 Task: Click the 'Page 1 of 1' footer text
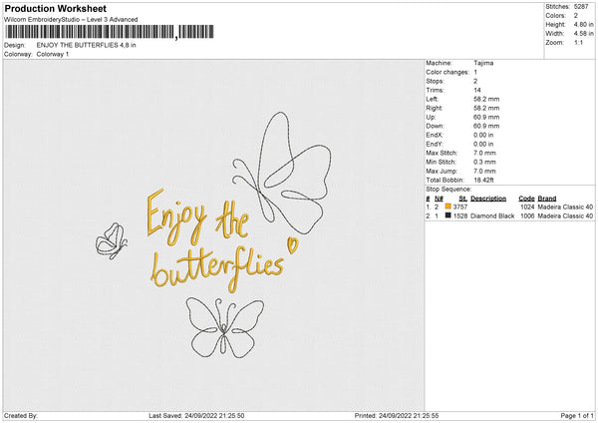point(577,416)
